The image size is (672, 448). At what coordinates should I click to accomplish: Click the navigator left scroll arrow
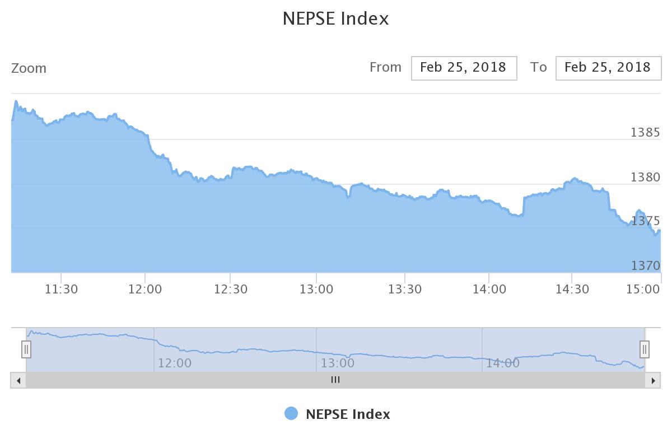tap(18, 380)
